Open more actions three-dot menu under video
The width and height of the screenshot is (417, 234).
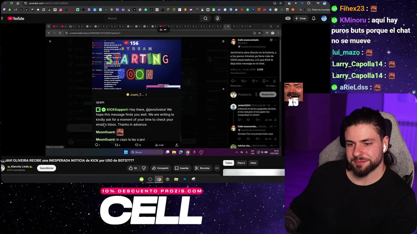217,168
